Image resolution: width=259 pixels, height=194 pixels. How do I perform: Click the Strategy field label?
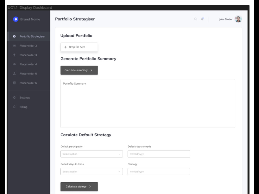[x=132, y=164]
